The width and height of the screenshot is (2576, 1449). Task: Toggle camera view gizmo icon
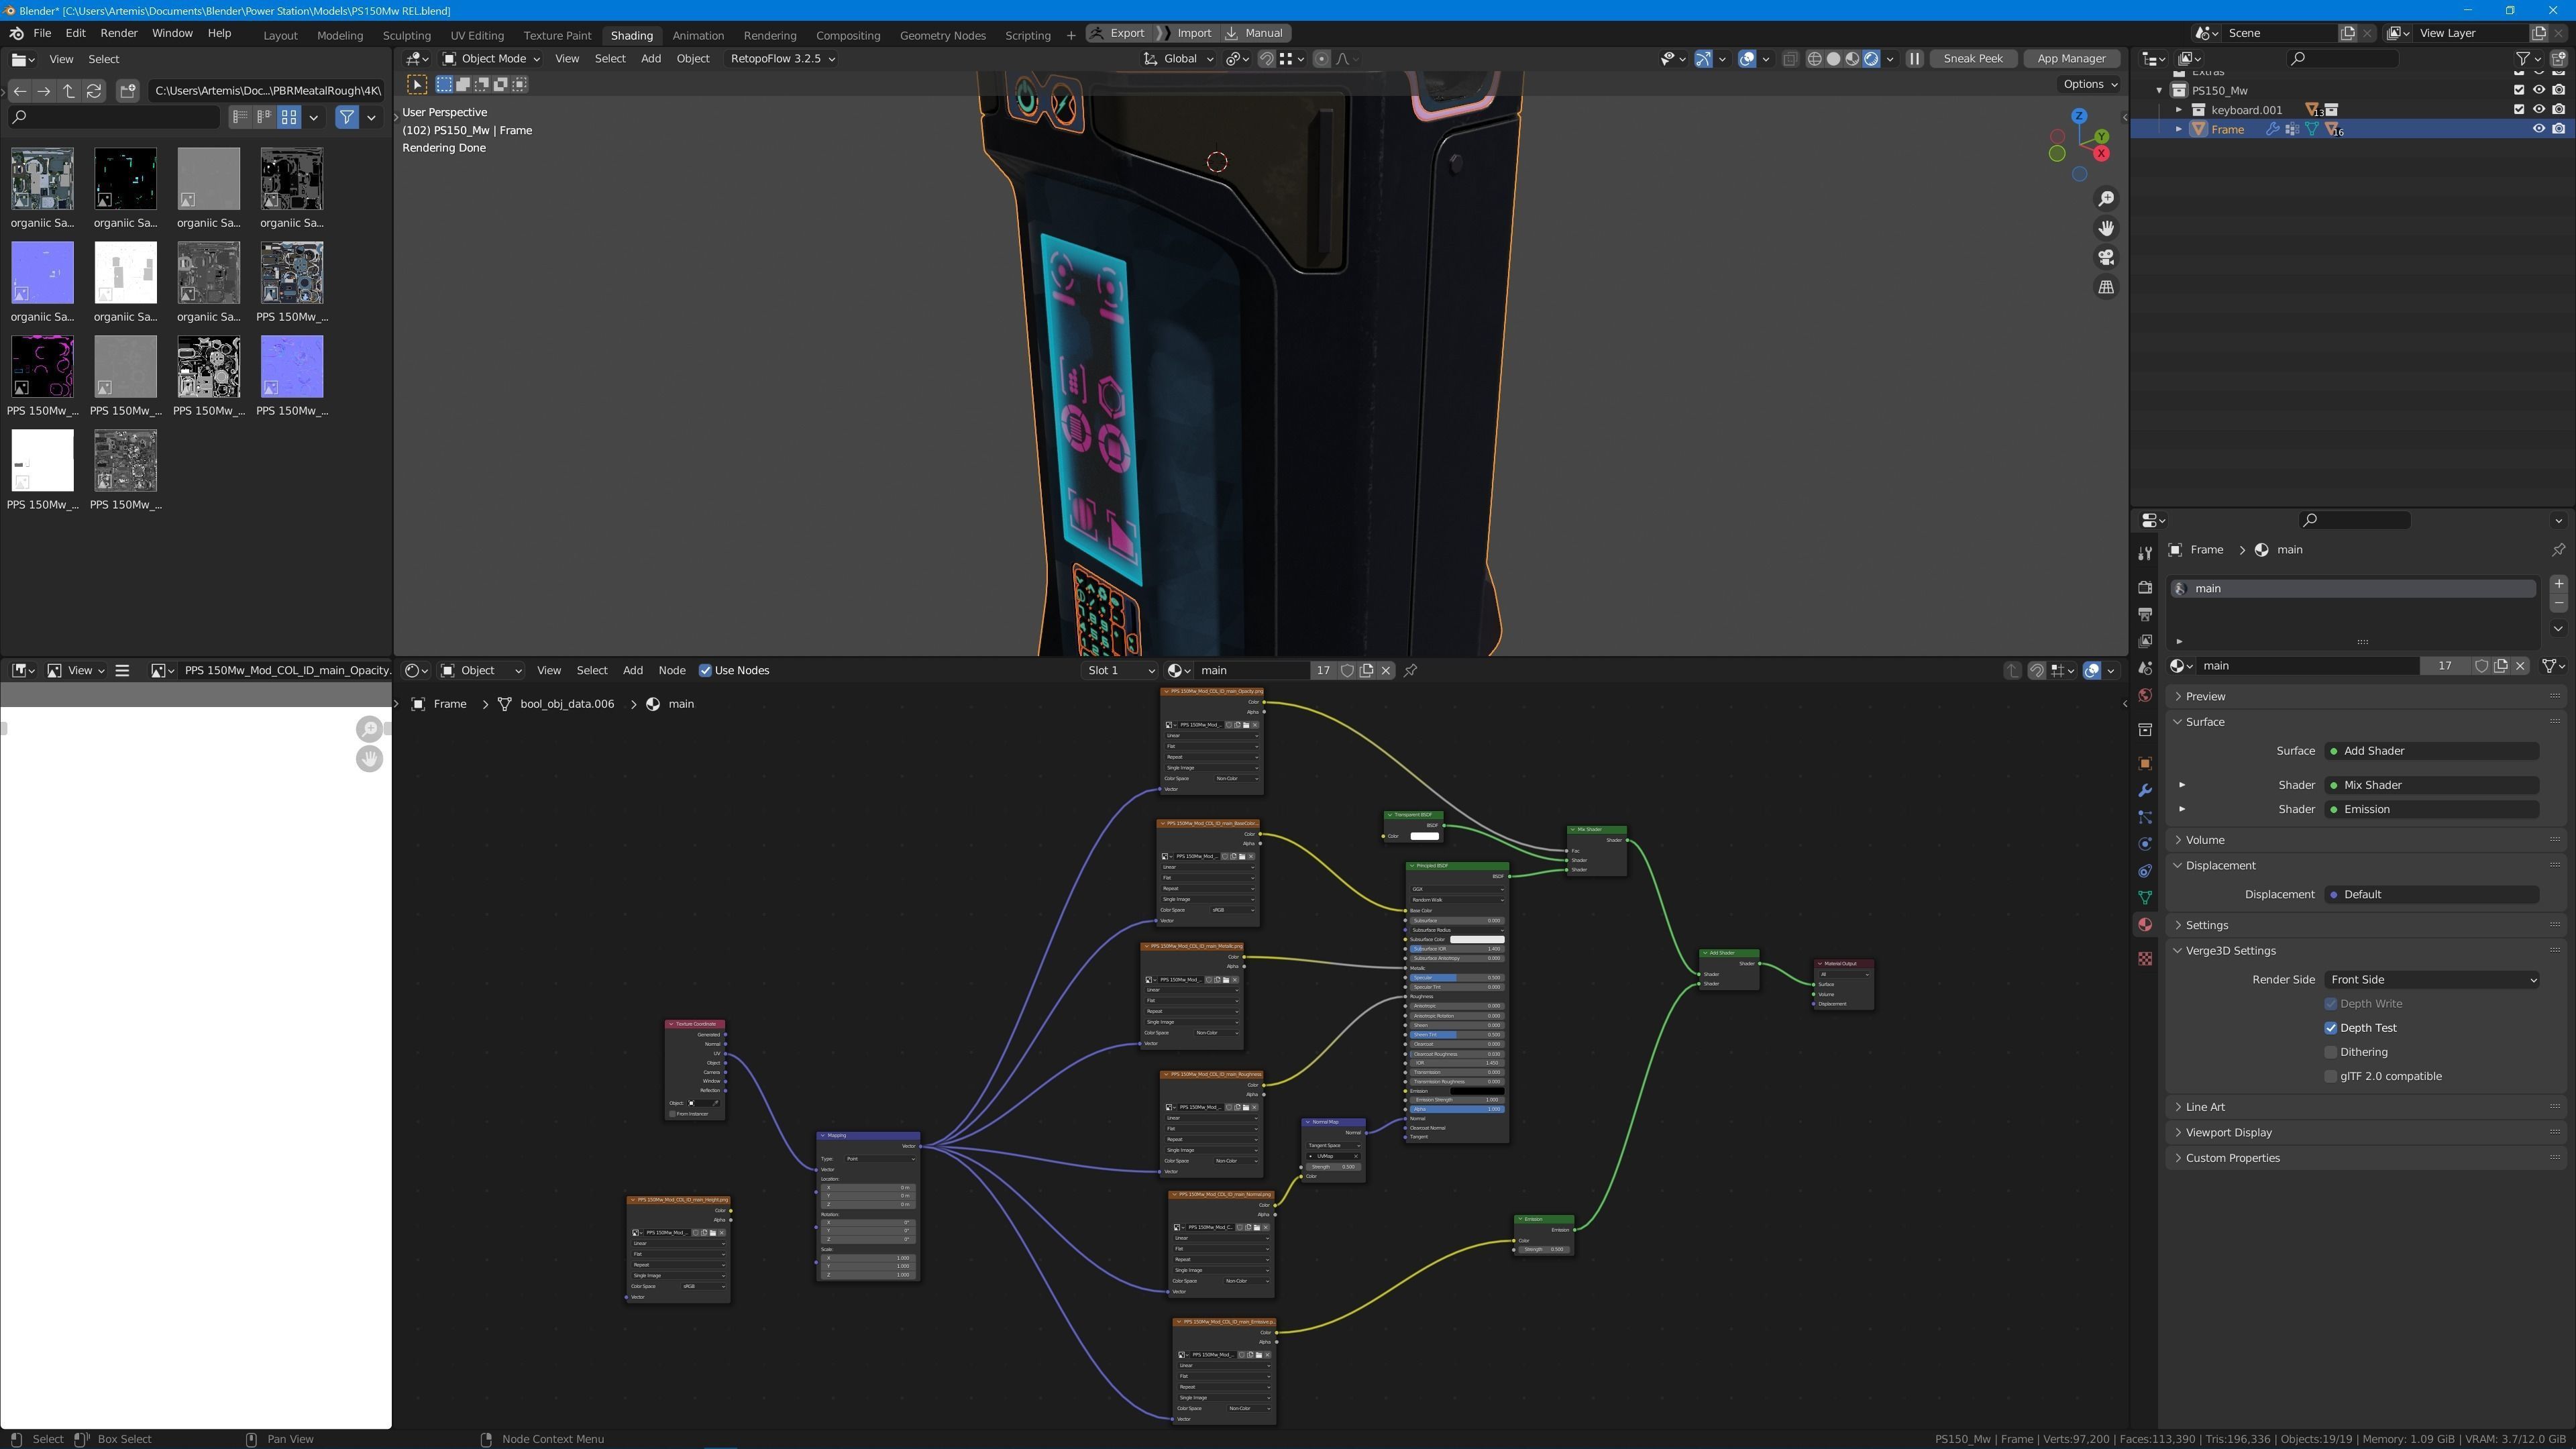point(2106,258)
